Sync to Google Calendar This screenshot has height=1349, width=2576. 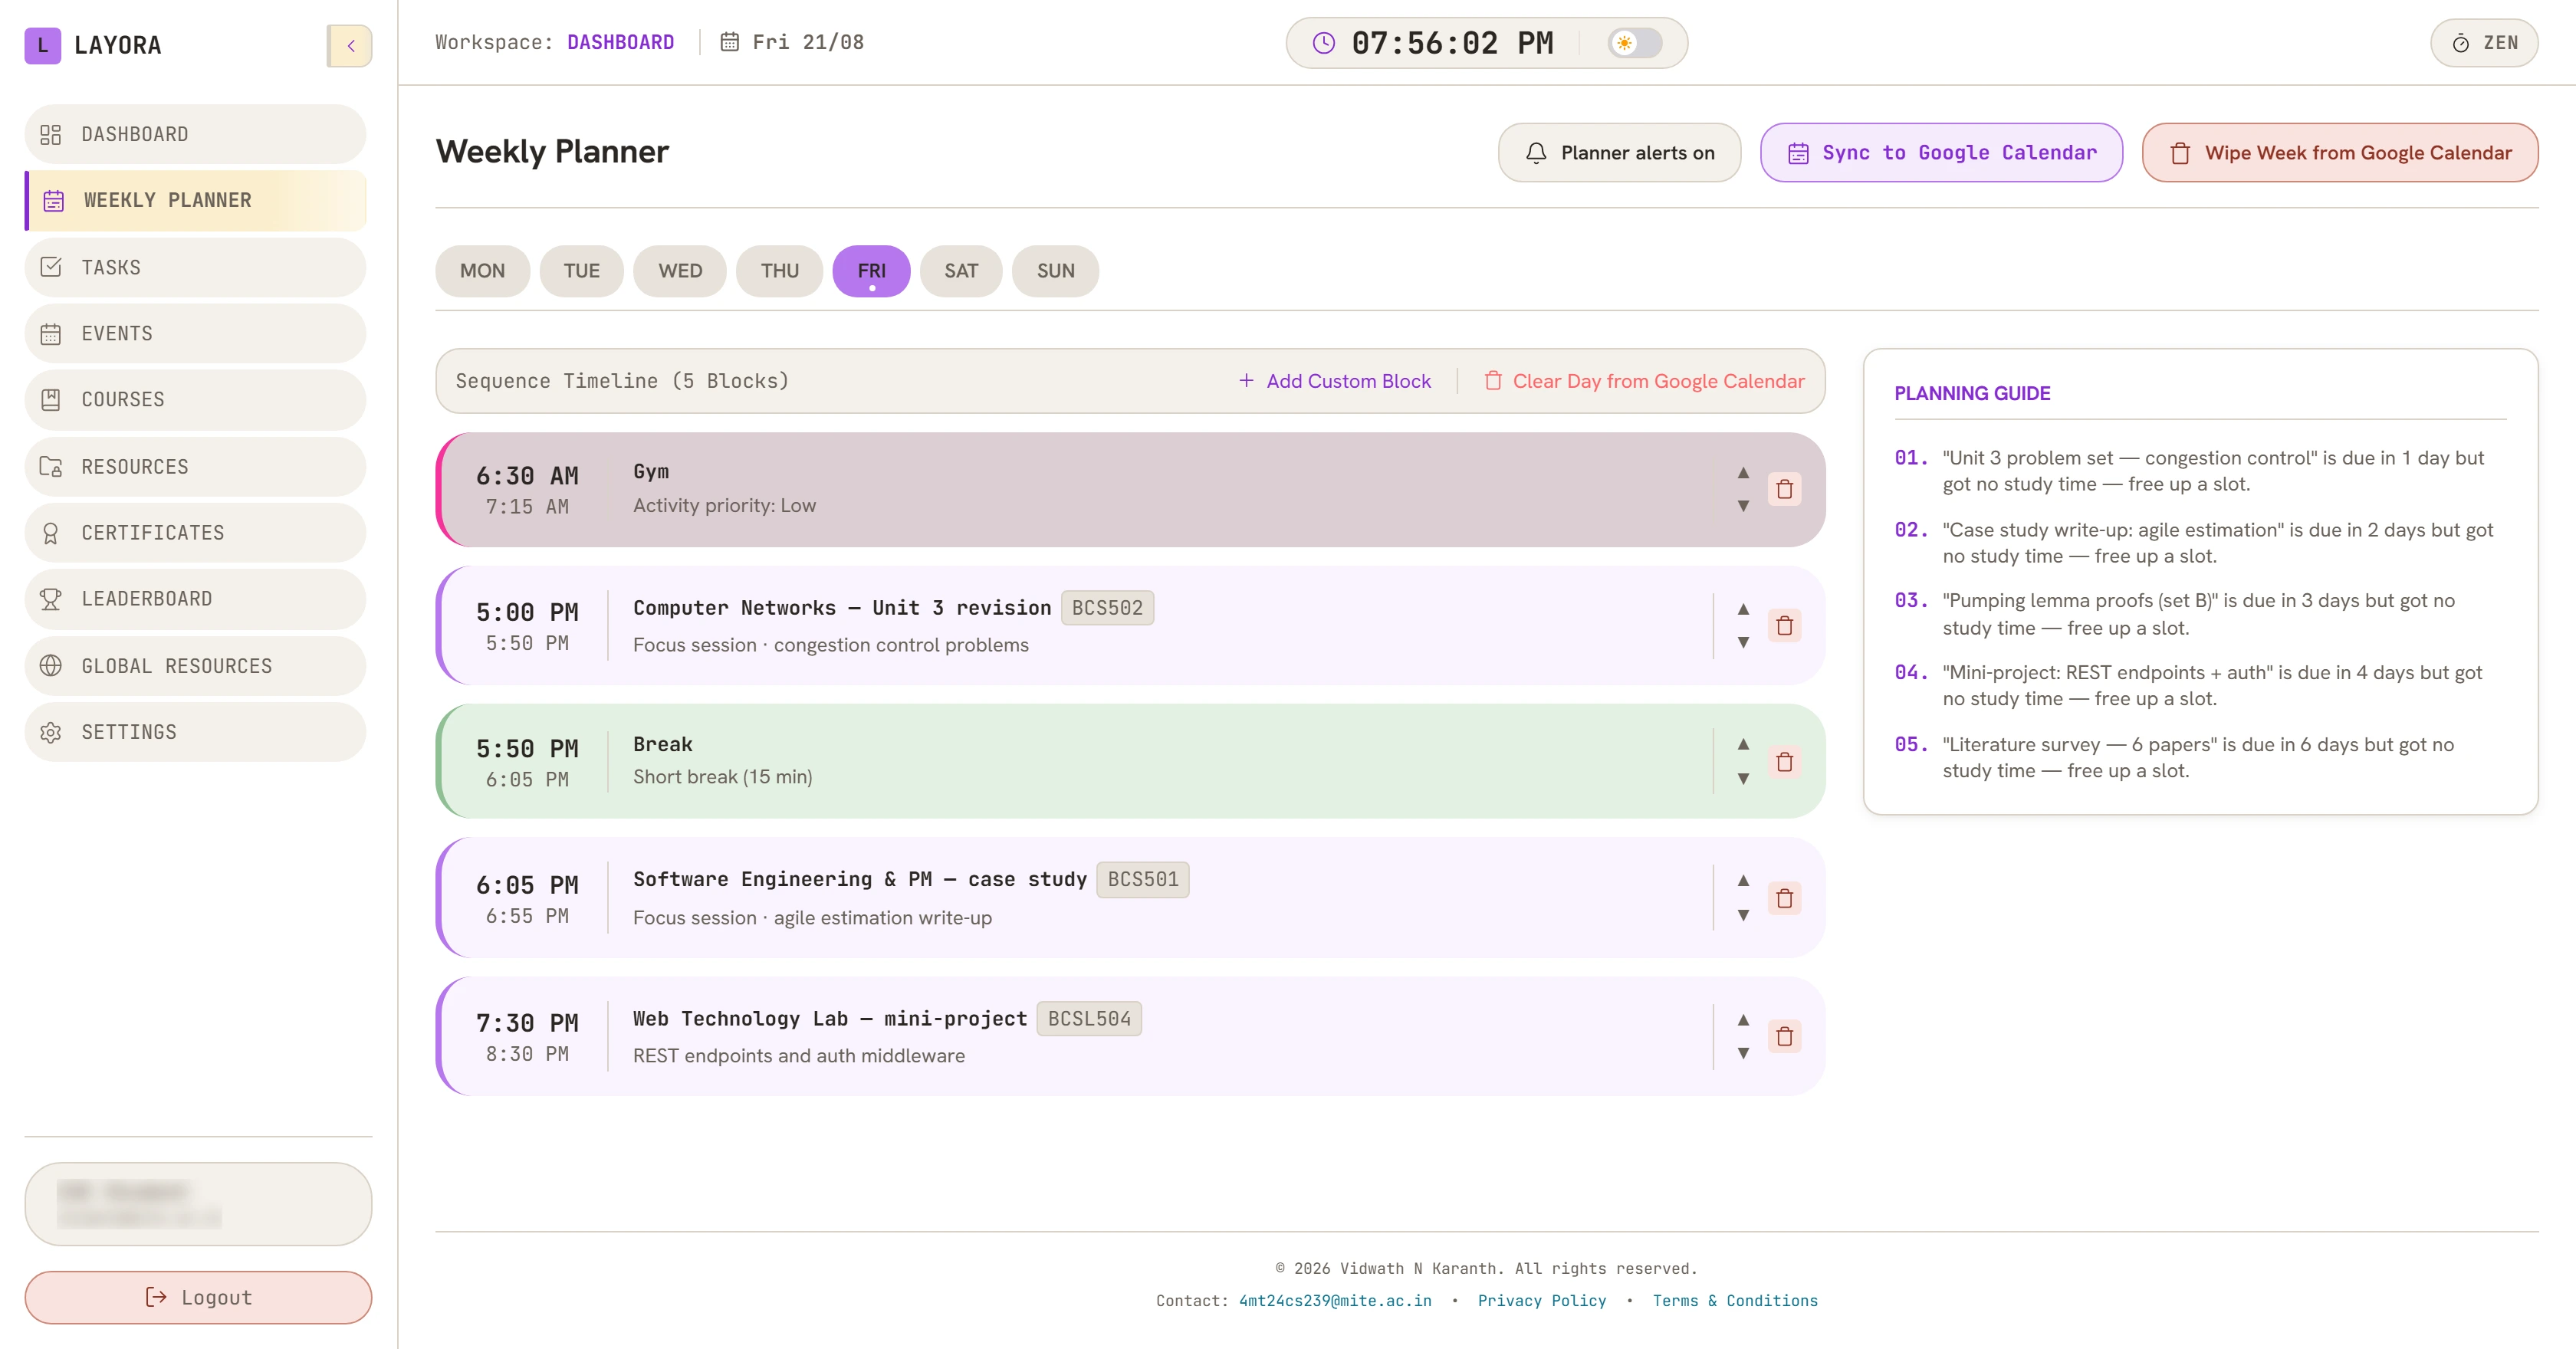1941,153
